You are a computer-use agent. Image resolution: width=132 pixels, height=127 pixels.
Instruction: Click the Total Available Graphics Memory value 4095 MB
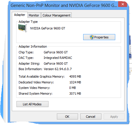coord(75,76)
